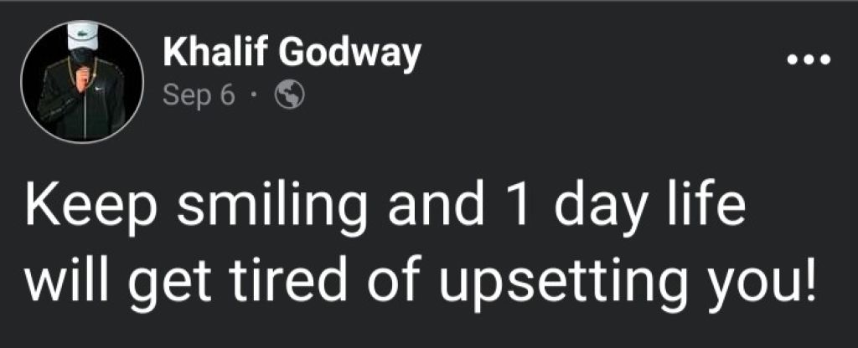Click the globe public audience icon
The height and width of the screenshot is (348, 858).
(289, 96)
